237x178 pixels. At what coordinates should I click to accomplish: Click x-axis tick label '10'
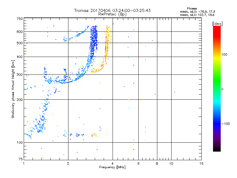tap(171, 163)
